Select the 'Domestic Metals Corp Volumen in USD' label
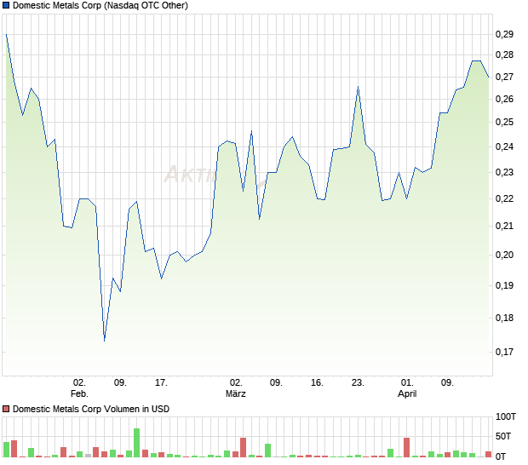The image size is (528, 465). click(x=91, y=409)
